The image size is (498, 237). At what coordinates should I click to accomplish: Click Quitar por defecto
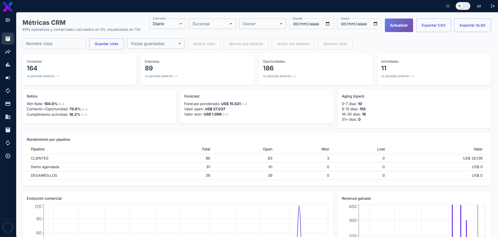293,44
